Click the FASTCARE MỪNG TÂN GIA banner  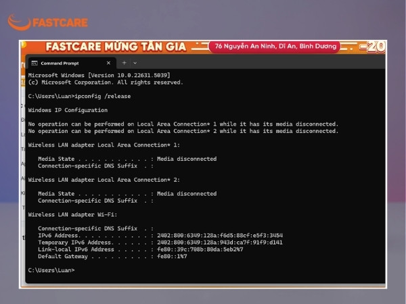(x=116, y=47)
